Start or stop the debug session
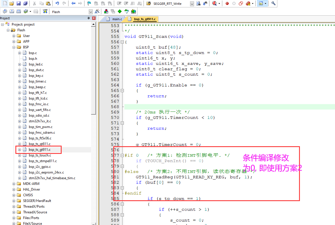The width and height of the screenshot is (335, 225). (x=214, y=3)
